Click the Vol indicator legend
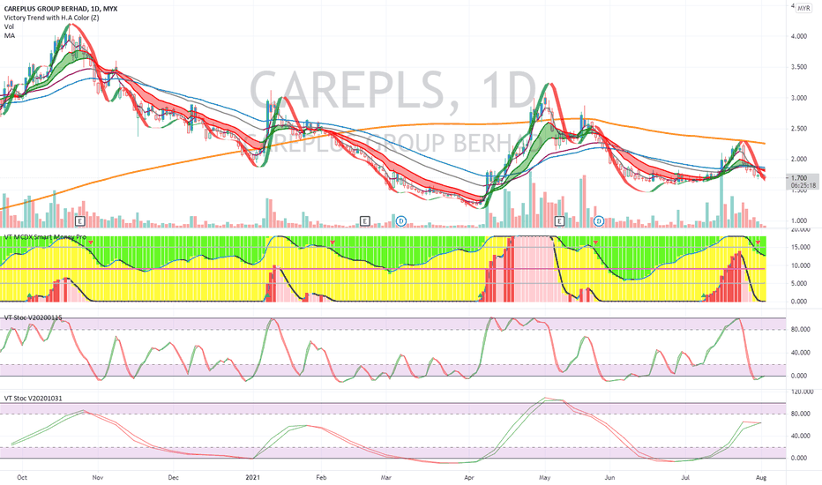The width and height of the screenshot is (822, 485). point(9,26)
